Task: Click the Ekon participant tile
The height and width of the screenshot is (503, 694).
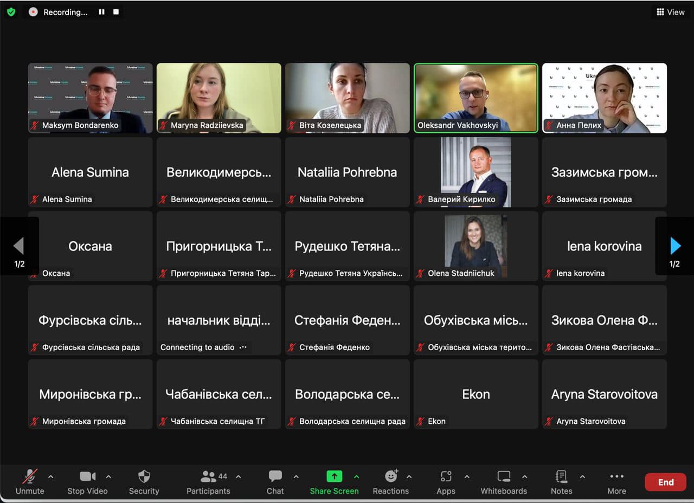Action: point(476,394)
